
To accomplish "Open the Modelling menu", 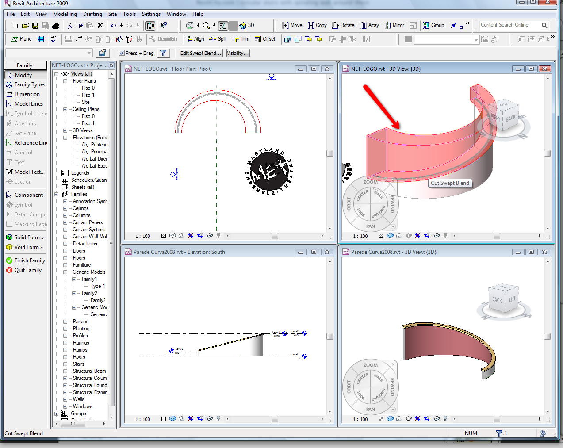I will pos(65,14).
